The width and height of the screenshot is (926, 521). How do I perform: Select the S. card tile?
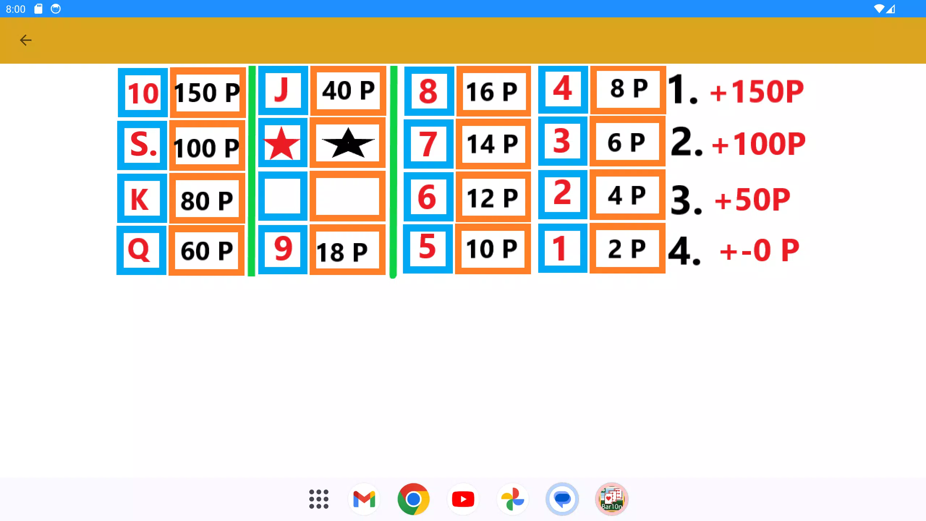(x=142, y=145)
